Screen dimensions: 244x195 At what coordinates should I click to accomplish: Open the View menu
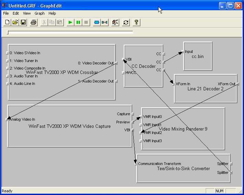(x=27, y=13)
